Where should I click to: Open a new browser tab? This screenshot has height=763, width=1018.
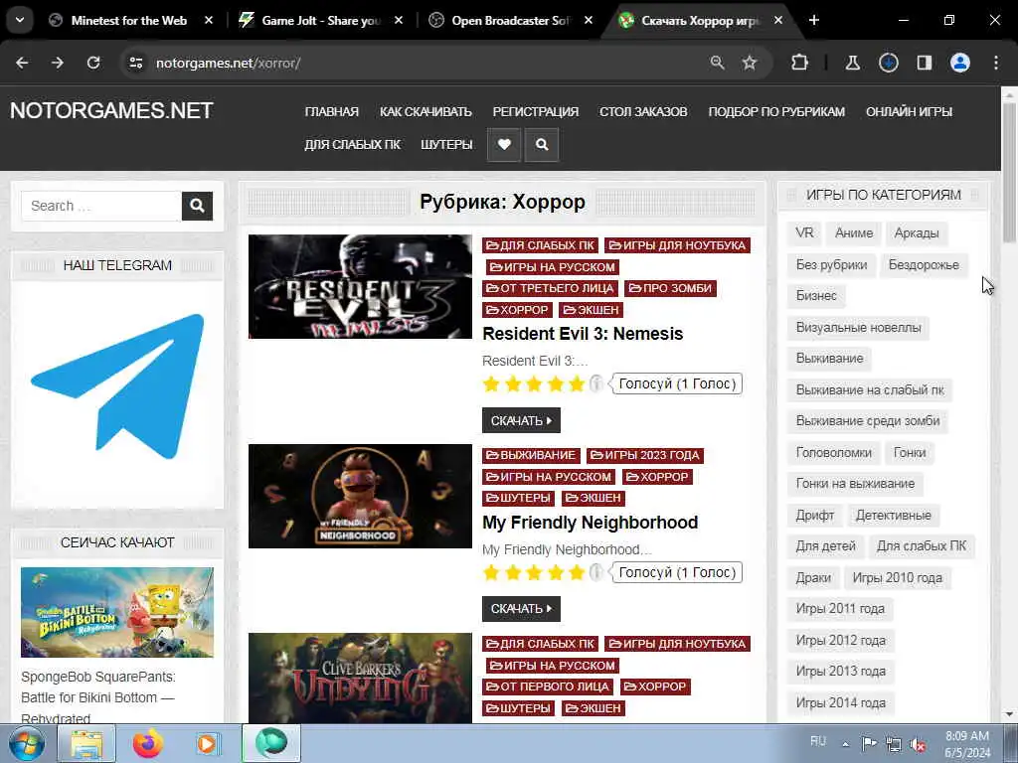coord(813,20)
